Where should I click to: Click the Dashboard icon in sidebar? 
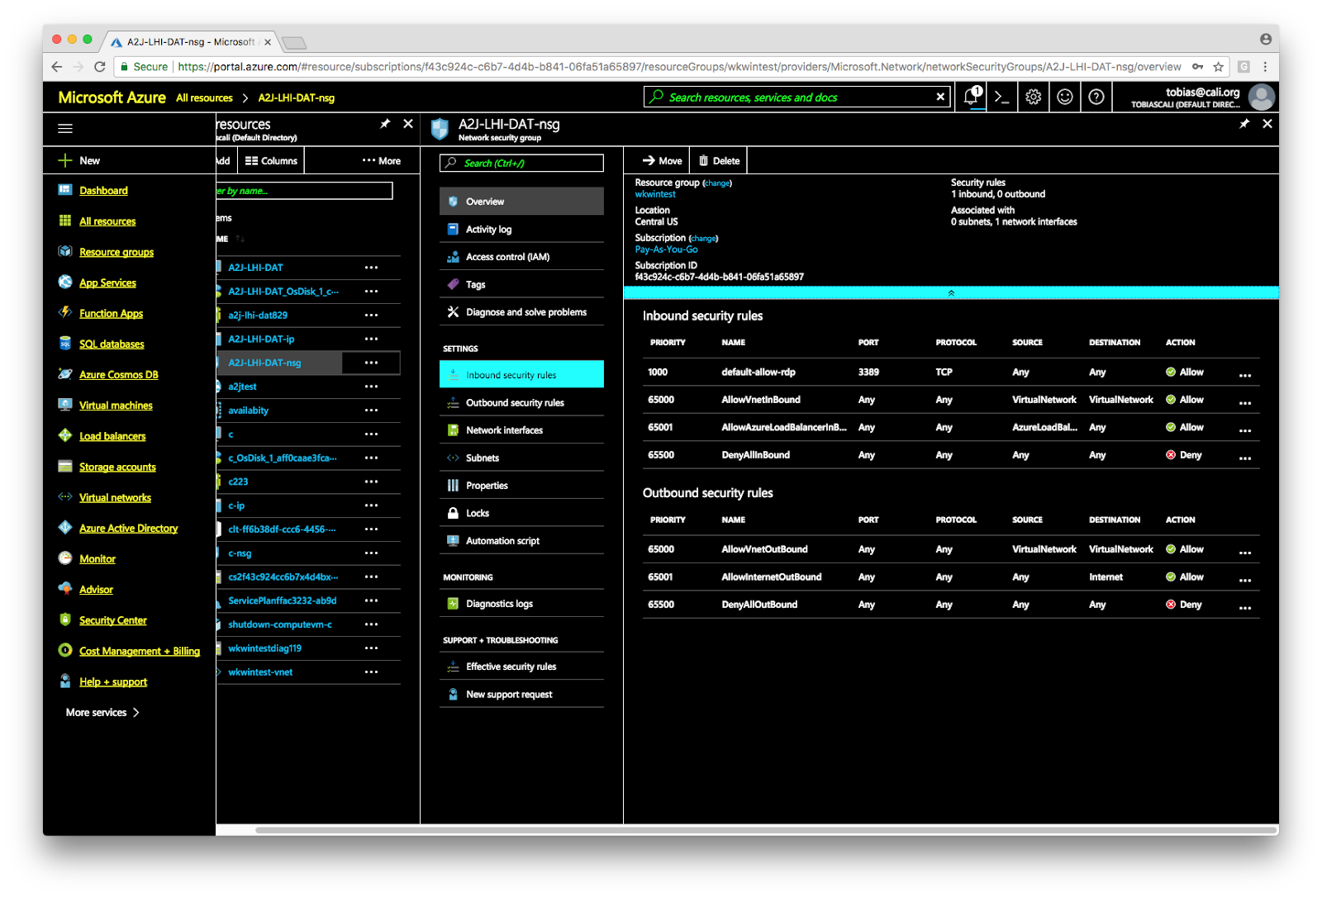65,190
